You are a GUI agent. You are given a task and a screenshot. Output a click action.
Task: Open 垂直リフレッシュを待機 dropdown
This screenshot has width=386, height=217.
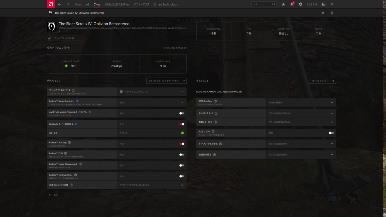point(152,185)
